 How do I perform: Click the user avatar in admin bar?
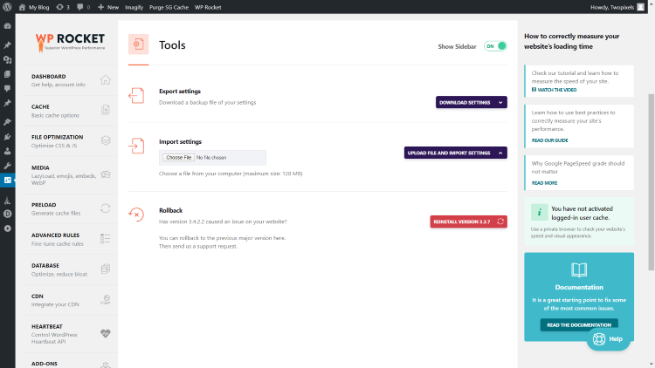[x=640, y=7]
